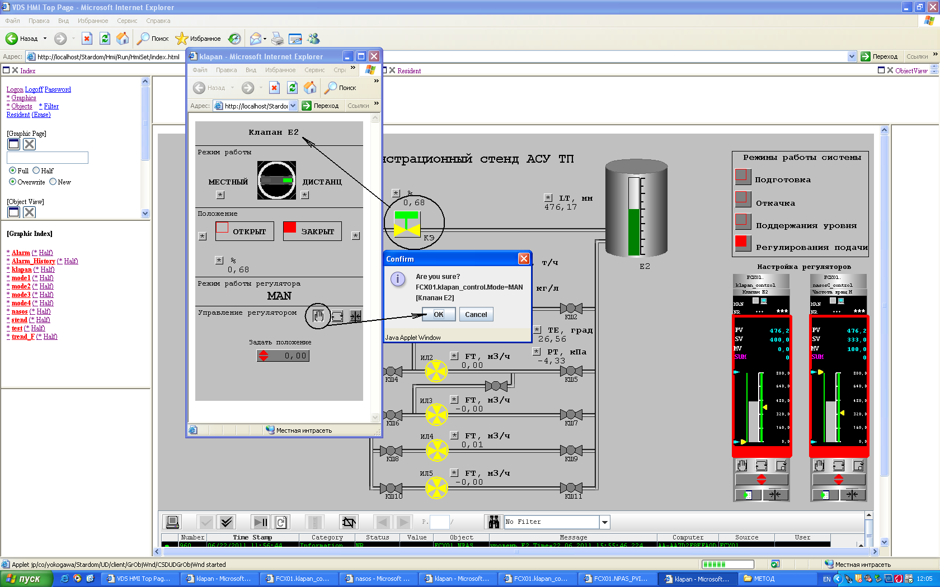Image resolution: width=940 pixels, height=587 pixels.
Task: Open the No Filter dropdown
Action: click(604, 522)
